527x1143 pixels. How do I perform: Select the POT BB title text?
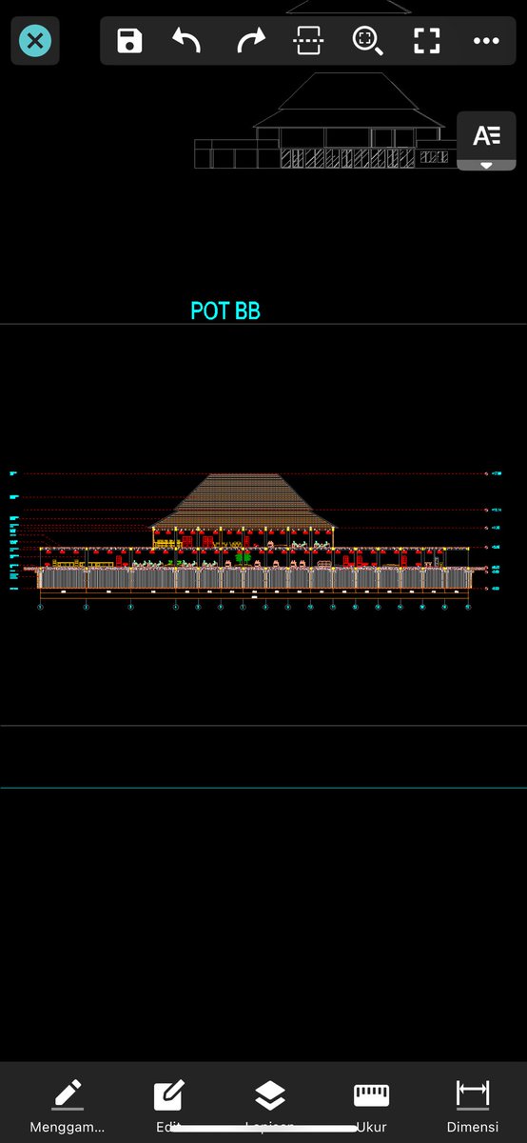[x=225, y=311]
